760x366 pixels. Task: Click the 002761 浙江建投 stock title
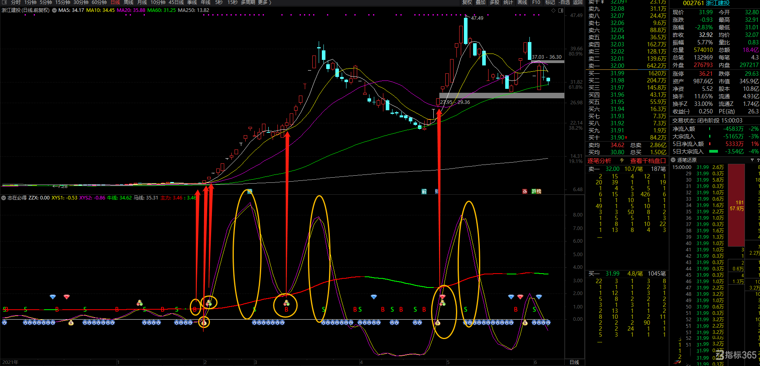pyautogui.click(x=706, y=3)
